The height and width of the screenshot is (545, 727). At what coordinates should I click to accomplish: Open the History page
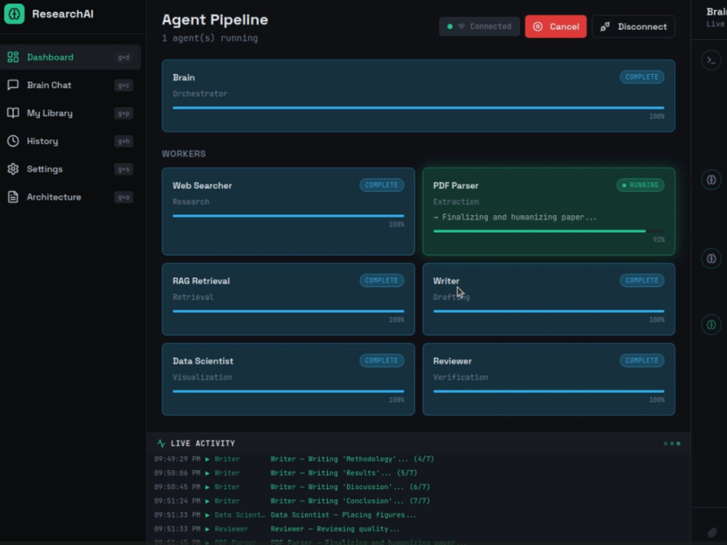[70, 141]
